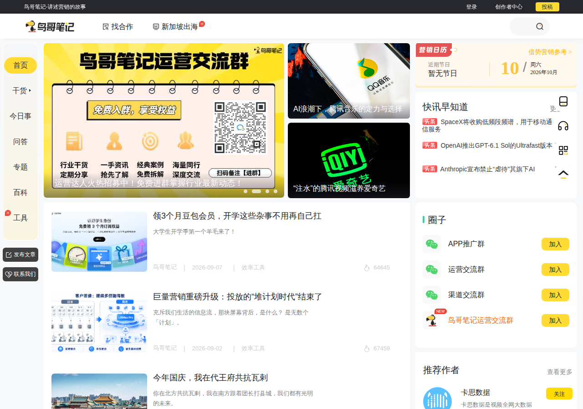Screen dimensions: 583x409
Task: Follow the 卡思数据 author
Action: pyautogui.click(x=559, y=394)
